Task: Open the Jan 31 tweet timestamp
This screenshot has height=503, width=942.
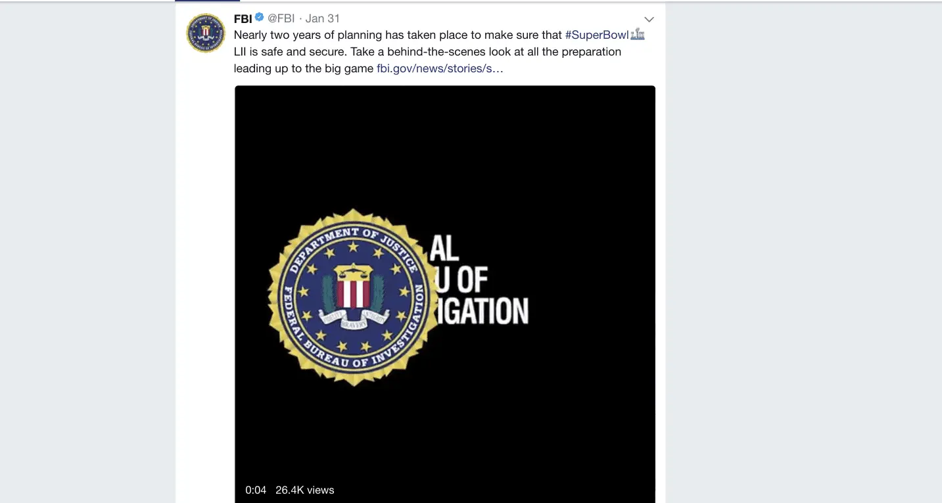Action: click(x=323, y=18)
